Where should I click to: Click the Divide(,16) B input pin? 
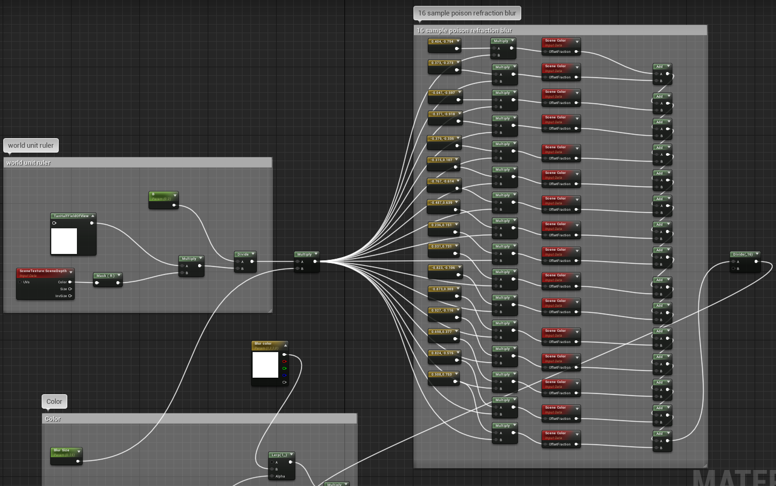[734, 269]
